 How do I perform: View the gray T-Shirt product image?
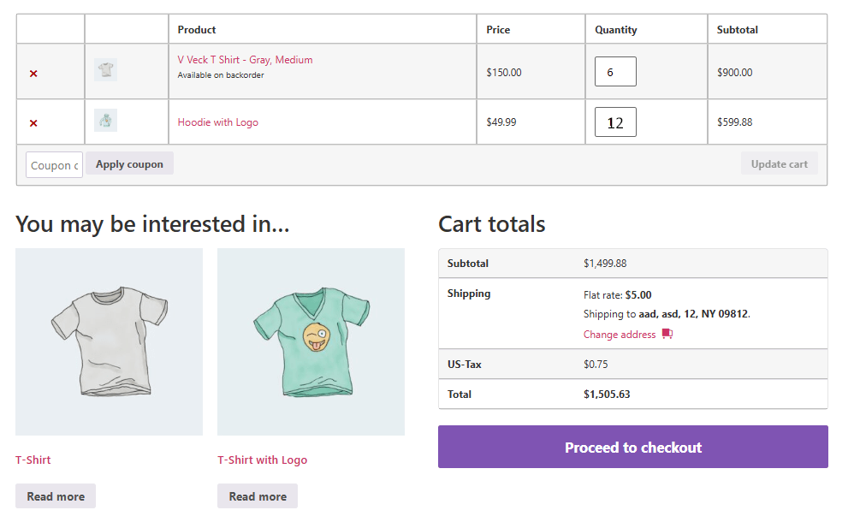pyautogui.click(x=110, y=341)
